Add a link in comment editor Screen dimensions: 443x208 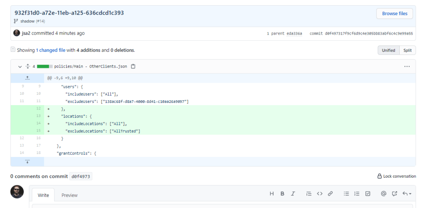coord(330,194)
